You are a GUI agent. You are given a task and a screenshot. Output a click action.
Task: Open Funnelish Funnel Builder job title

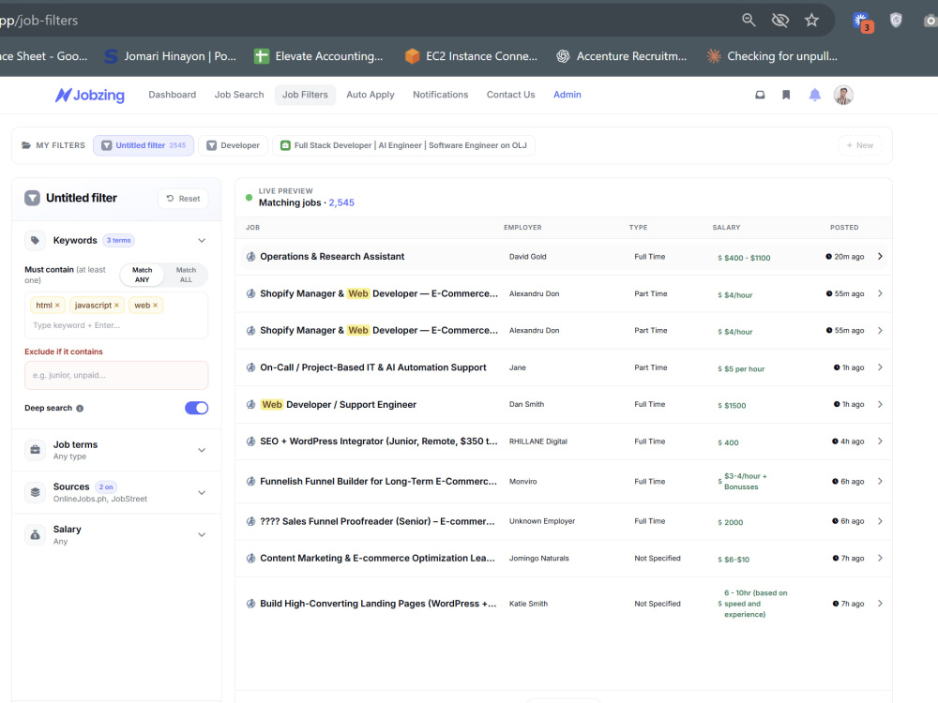coord(378,481)
